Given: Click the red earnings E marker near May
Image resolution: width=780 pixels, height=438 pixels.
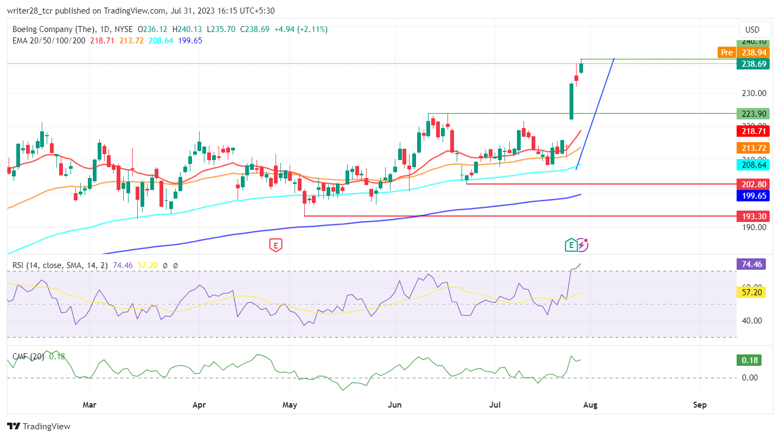Looking at the screenshot, I should pos(276,245).
